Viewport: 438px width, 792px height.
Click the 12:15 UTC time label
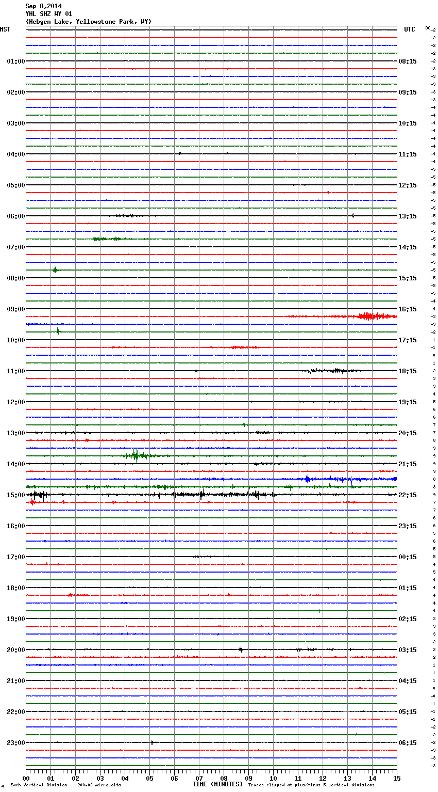point(408,185)
